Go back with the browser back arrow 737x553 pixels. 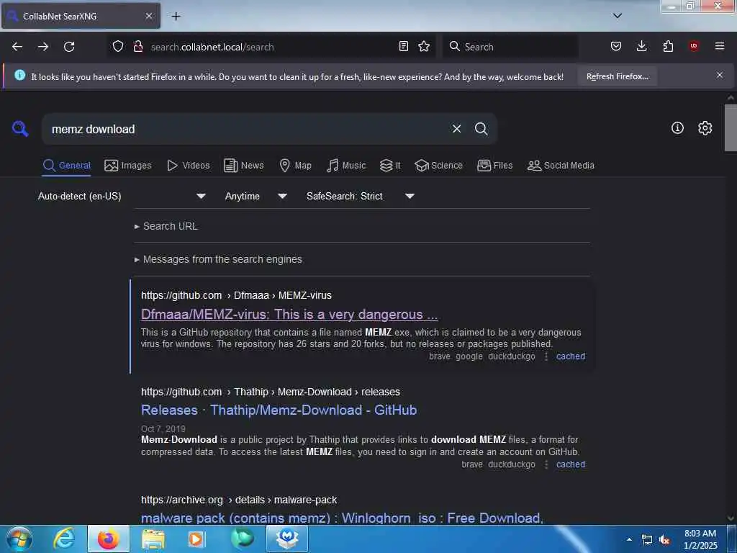(17, 47)
